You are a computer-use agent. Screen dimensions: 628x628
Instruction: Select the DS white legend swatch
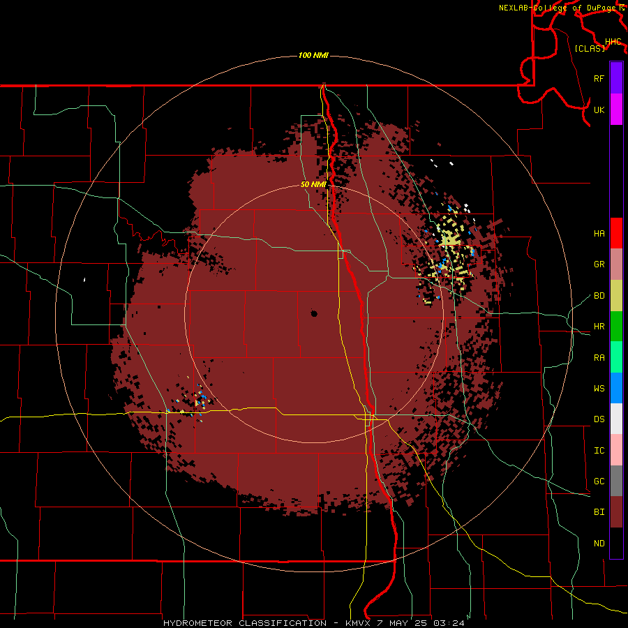[616, 419]
